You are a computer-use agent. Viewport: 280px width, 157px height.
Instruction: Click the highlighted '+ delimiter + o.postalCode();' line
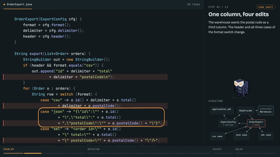click(85, 106)
